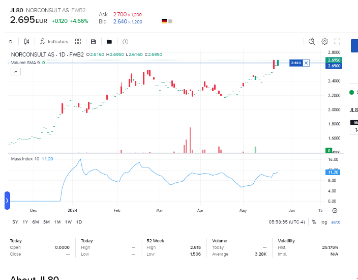Click the blue button at right edge
This screenshot has height=280, width=358.
click(x=354, y=46)
